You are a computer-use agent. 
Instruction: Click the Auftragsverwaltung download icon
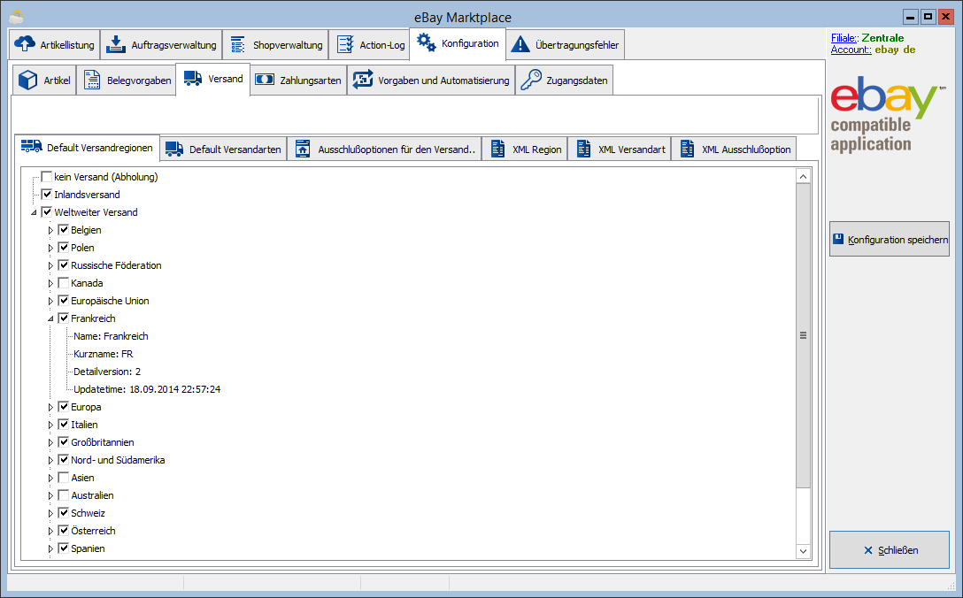[x=115, y=44]
